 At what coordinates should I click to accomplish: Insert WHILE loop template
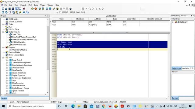point(72,12)
